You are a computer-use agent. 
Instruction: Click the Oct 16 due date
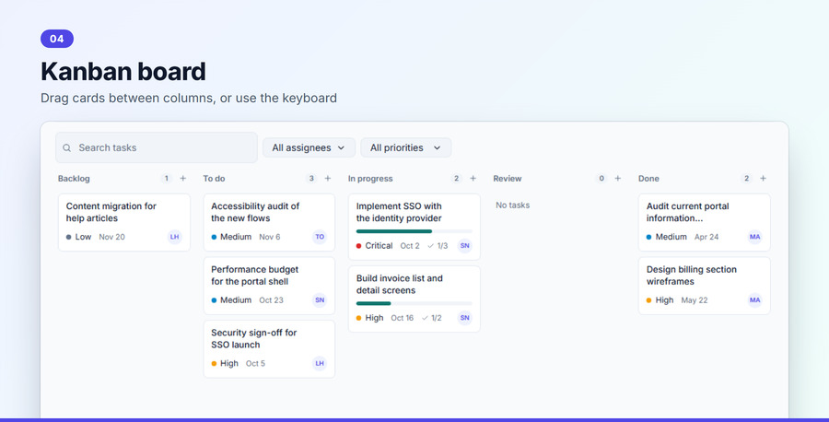(403, 318)
